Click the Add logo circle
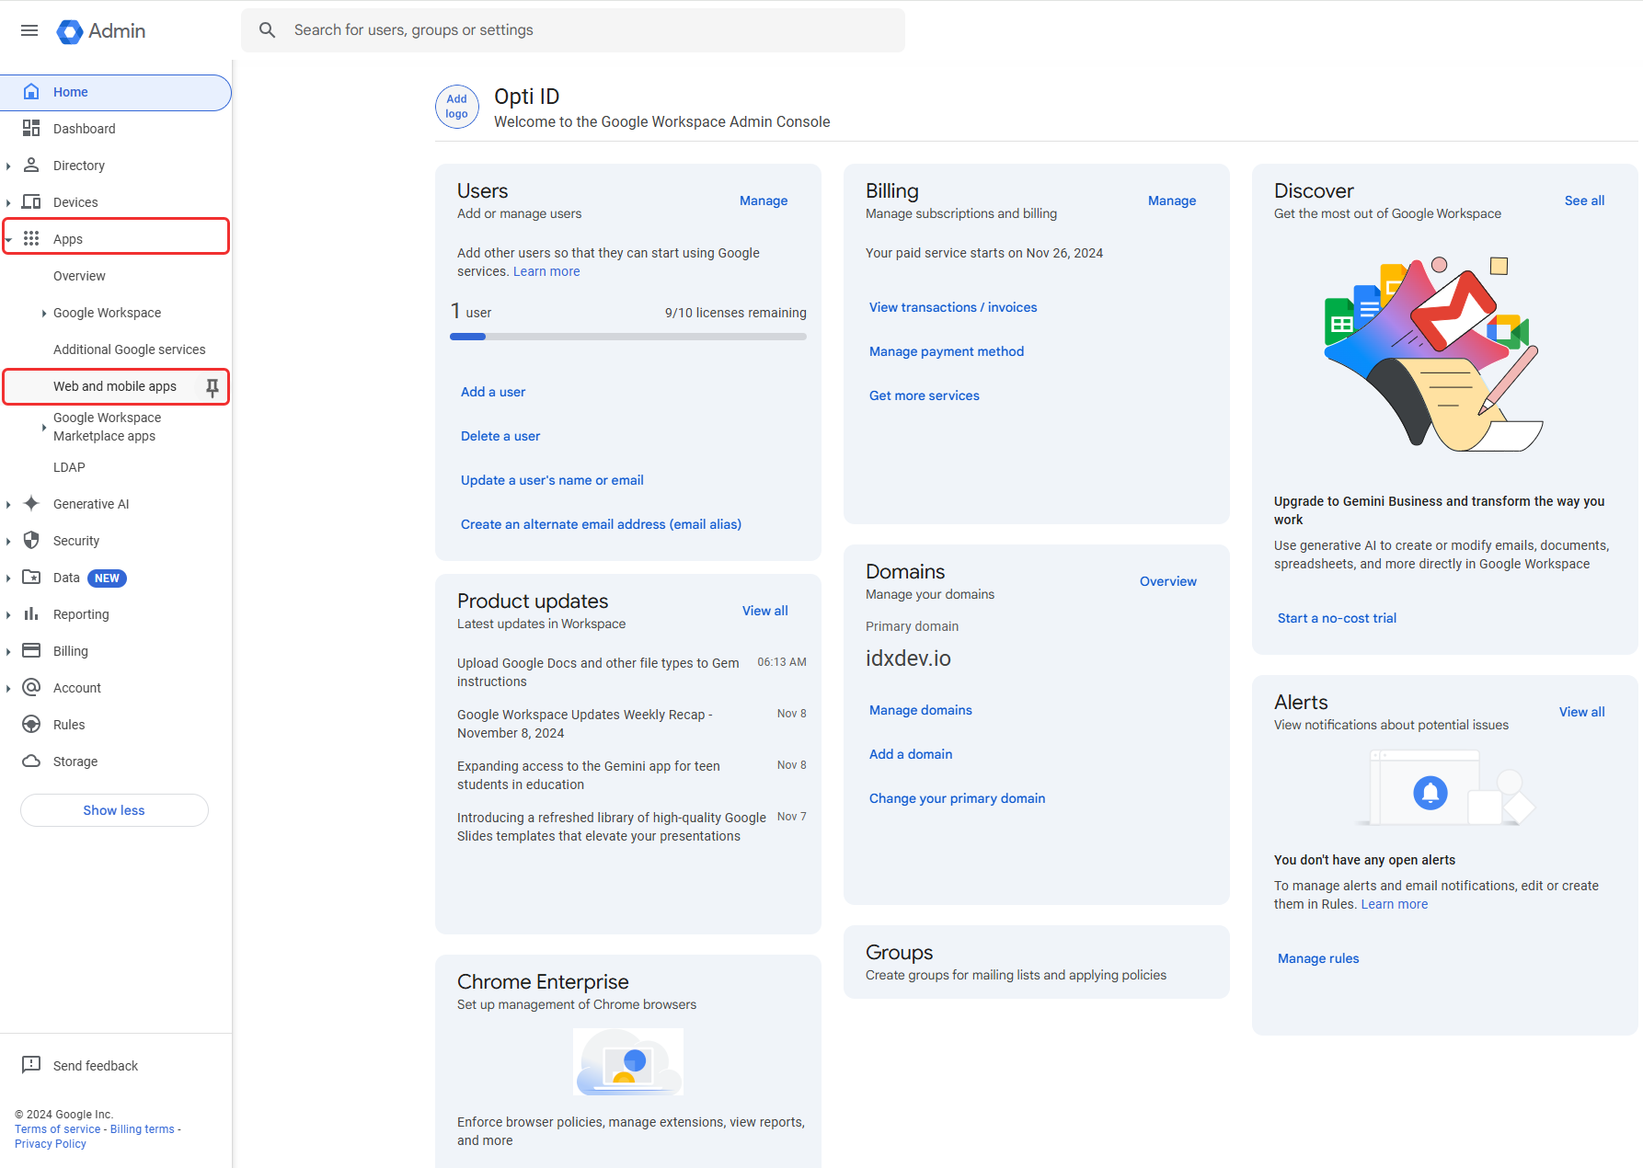 pyautogui.click(x=456, y=107)
